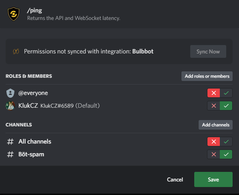The height and width of the screenshot is (195, 239).
Task: Allow /ping in All channels with checkmark
Action: coord(226,142)
